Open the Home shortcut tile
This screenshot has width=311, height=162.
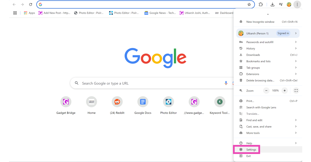[91, 106]
